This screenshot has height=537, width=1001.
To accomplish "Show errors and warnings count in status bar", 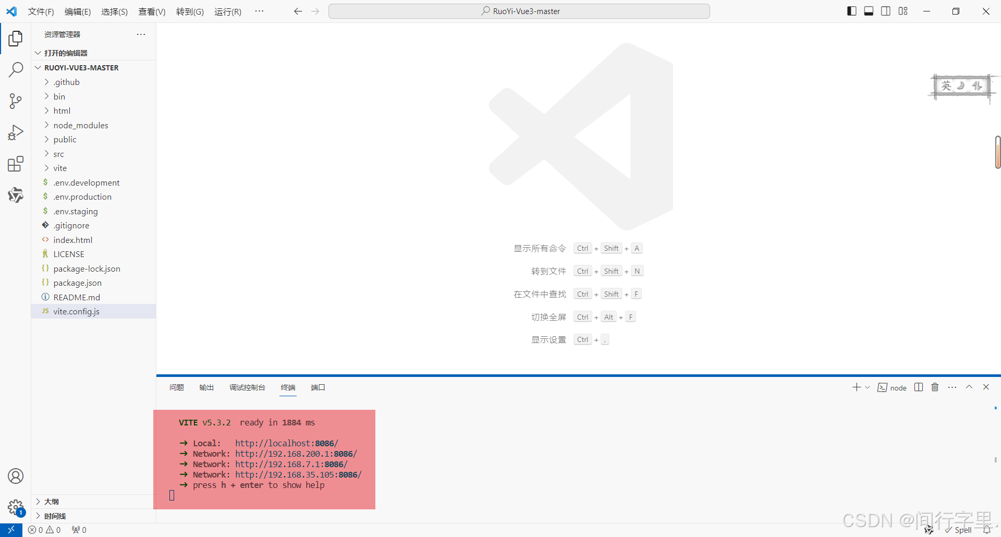I will pos(44,530).
